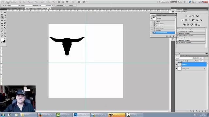Set history brush source for snapshot
Screen dimensions: 209x117
point(152,18)
